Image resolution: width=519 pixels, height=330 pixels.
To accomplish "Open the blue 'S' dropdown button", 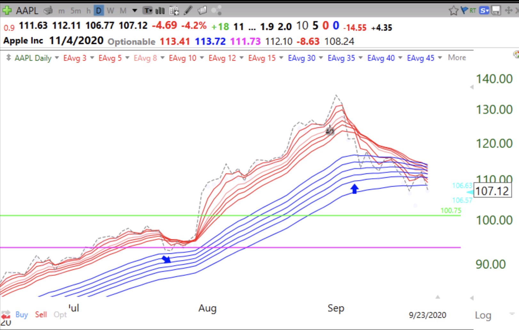I will [x=484, y=11].
